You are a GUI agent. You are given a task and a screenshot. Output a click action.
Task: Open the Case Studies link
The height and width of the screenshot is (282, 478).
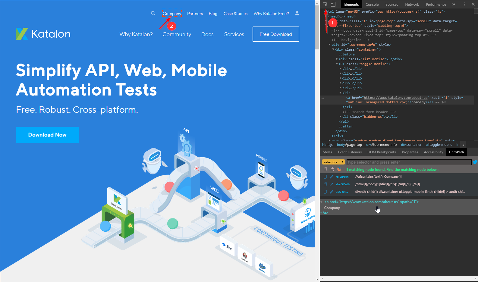tap(235, 14)
